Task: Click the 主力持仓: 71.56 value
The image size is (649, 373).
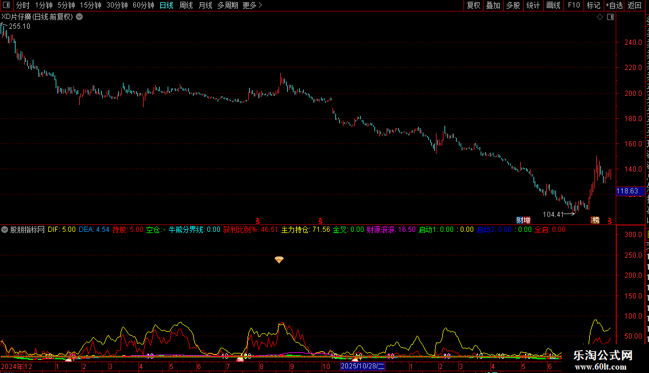Action: (306, 230)
